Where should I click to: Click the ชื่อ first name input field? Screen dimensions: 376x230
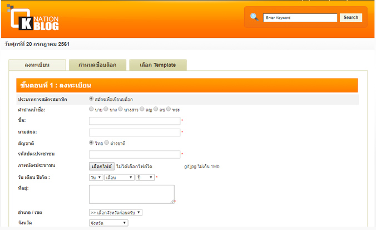click(x=135, y=121)
